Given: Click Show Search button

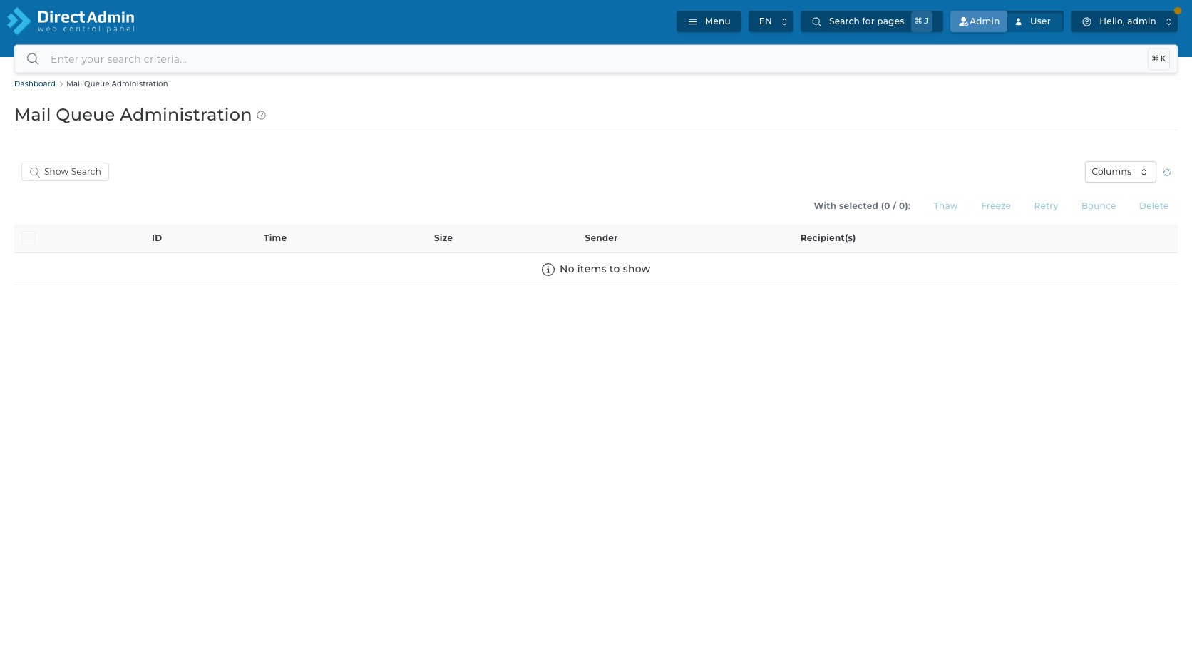Looking at the screenshot, I should click(x=65, y=172).
